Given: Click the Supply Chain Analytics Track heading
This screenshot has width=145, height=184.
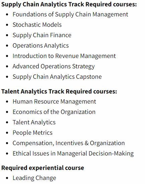Looking at the screenshot, I should pos(69,4).
